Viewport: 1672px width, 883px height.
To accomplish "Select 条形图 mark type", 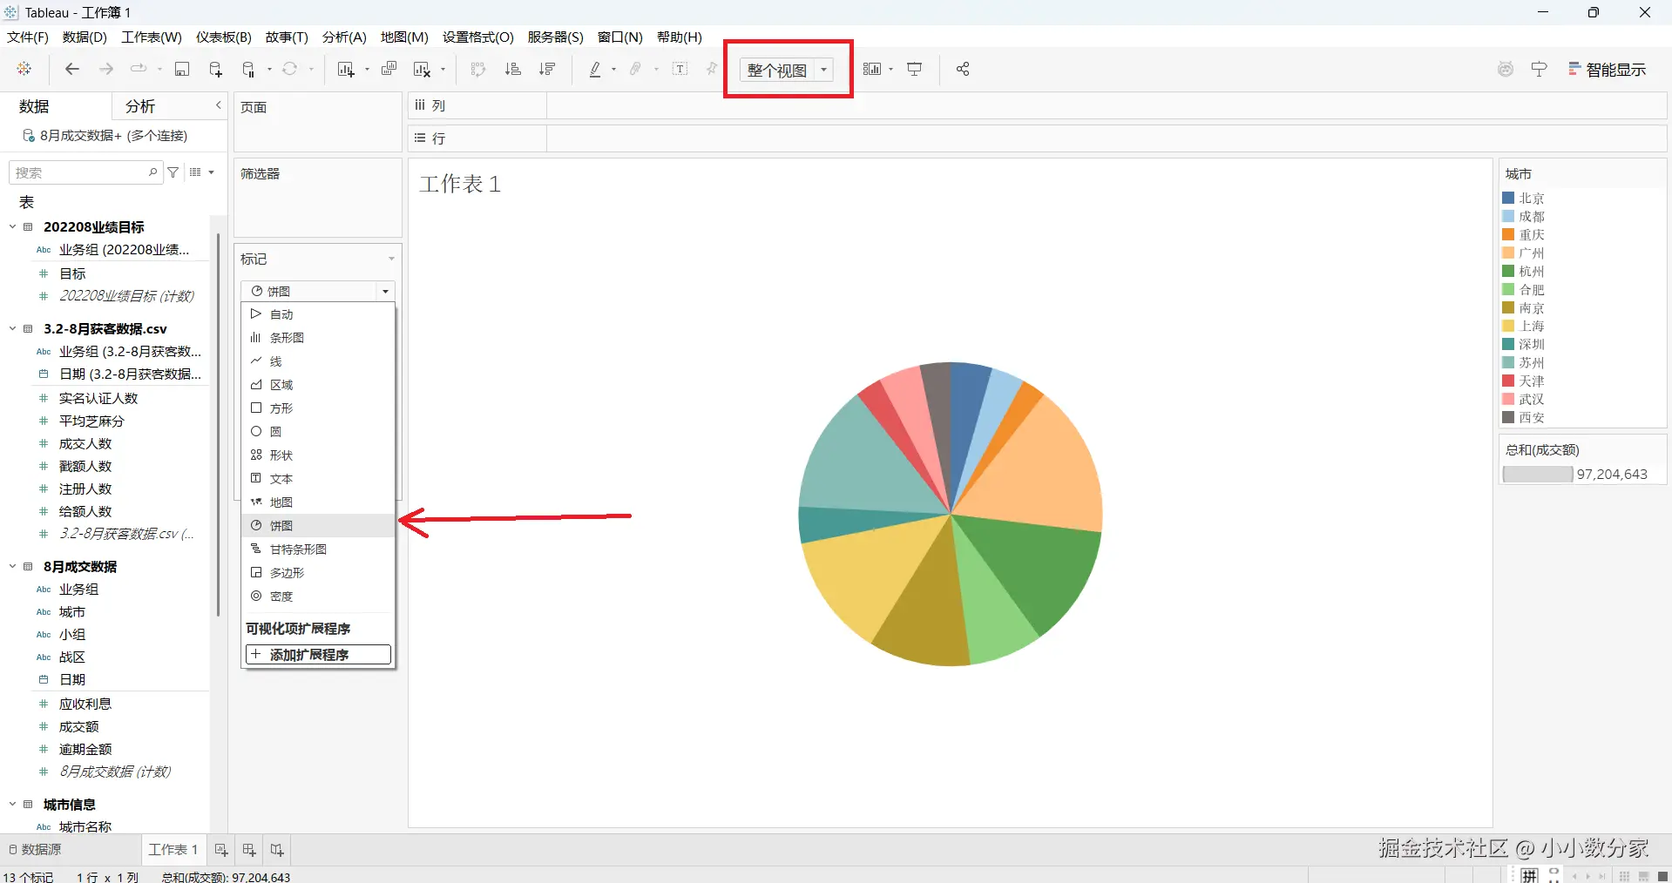I will point(318,337).
